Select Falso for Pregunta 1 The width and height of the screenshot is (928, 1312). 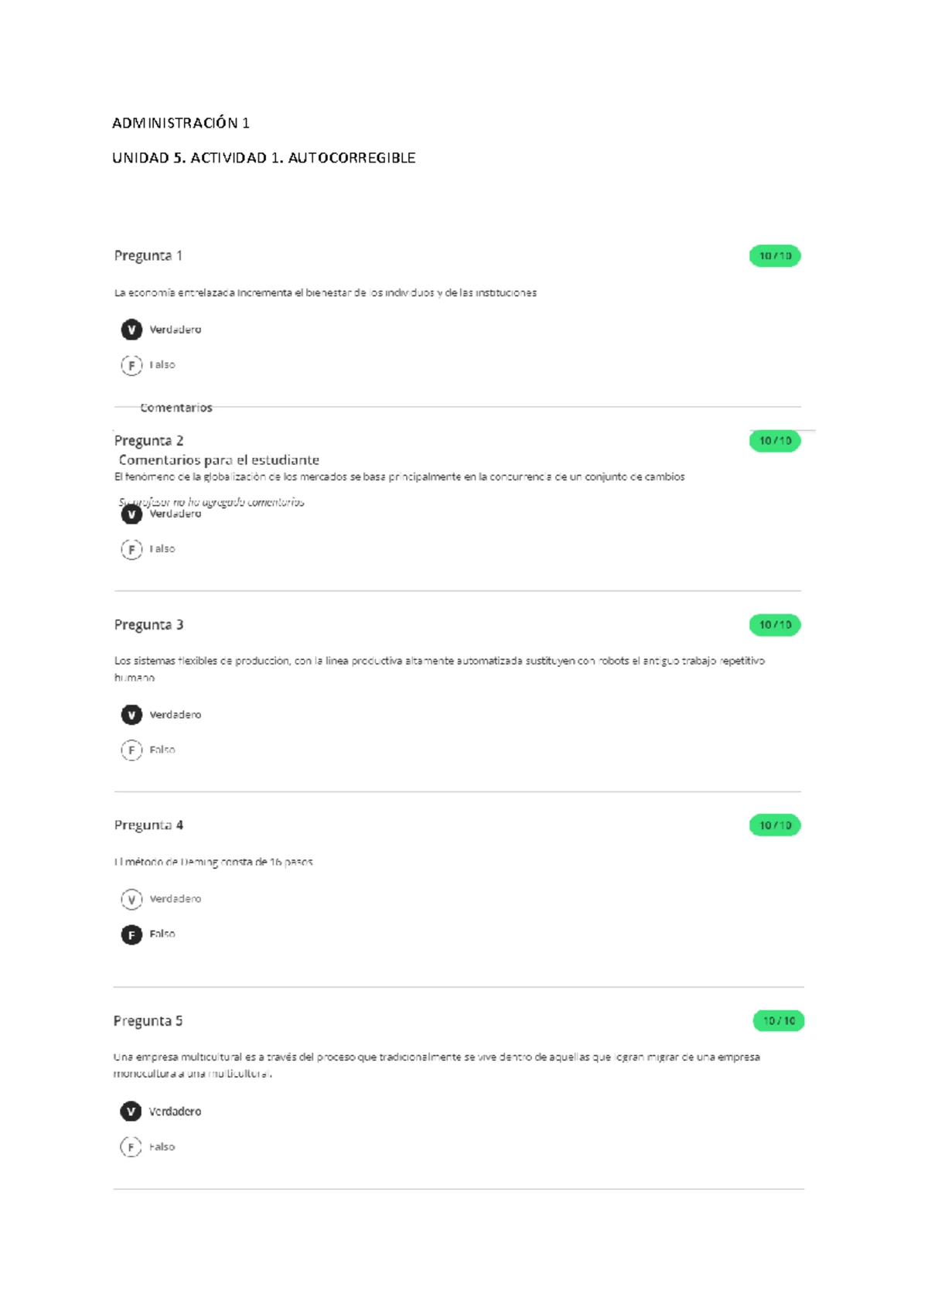click(131, 365)
